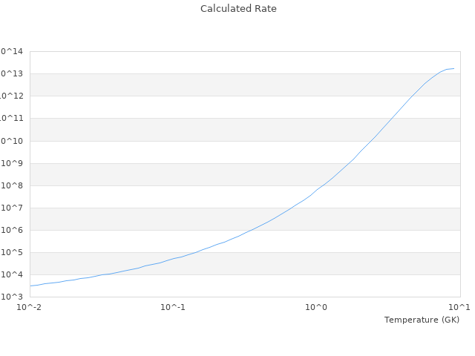Click the 10^13 y-axis tick label
Screen dimensions: 475x356
tap(12, 73)
